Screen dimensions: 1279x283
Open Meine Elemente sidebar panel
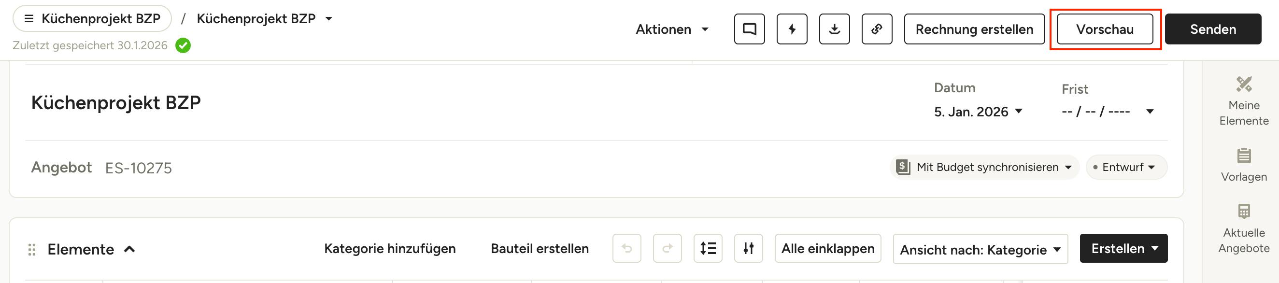1244,101
